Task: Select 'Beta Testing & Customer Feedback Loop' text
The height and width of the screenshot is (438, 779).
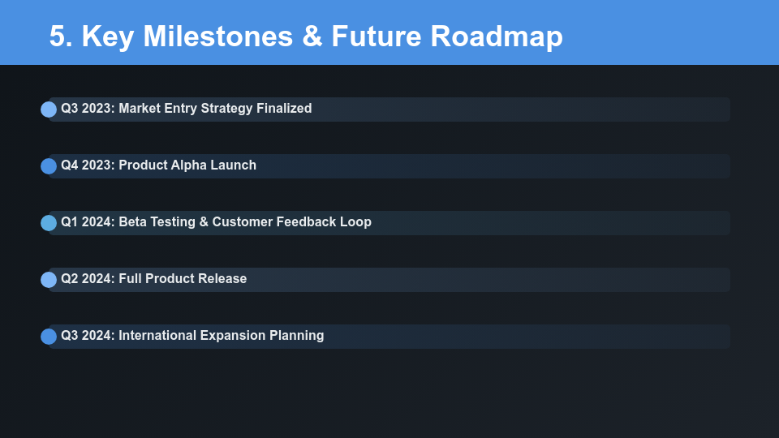Action: pyautogui.click(x=245, y=222)
